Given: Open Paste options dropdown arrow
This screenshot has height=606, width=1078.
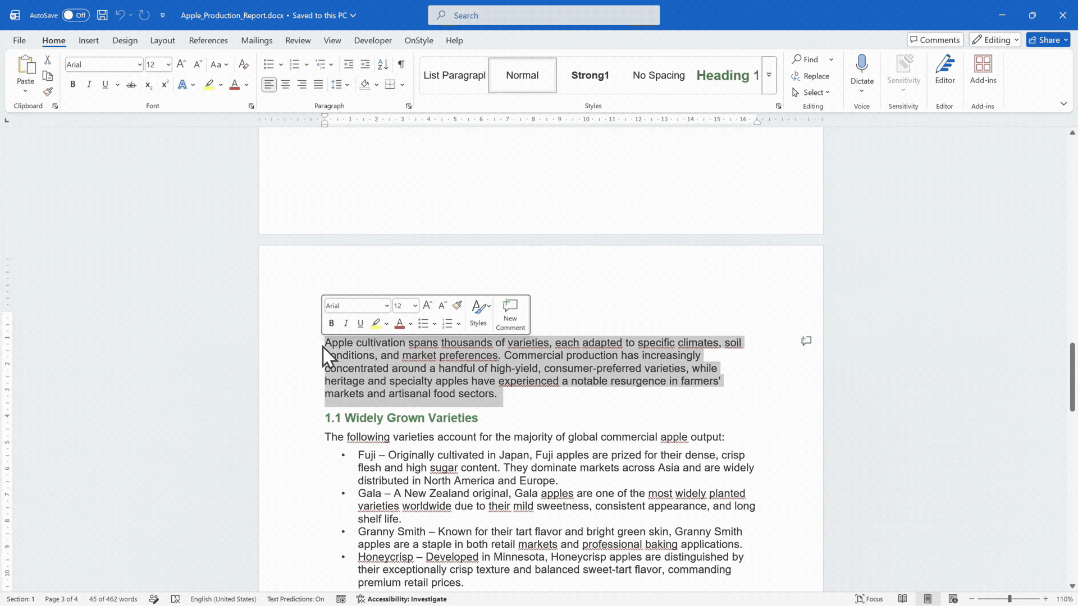Looking at the screenshot, I should pos(25,91).
